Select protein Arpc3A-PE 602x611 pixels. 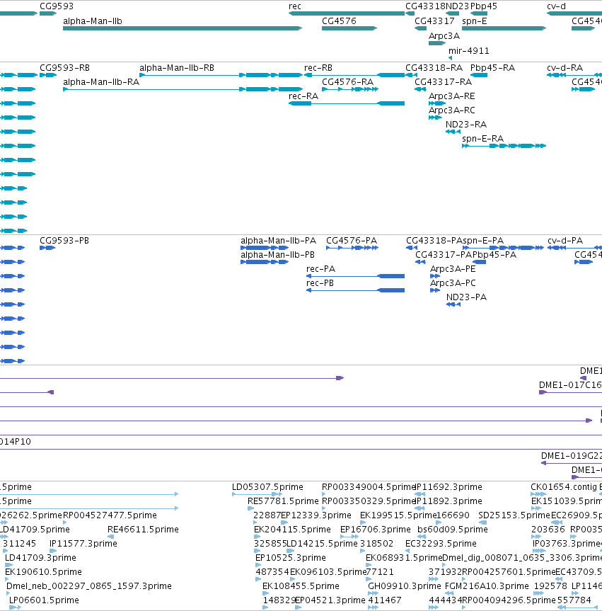click(435, 276)
